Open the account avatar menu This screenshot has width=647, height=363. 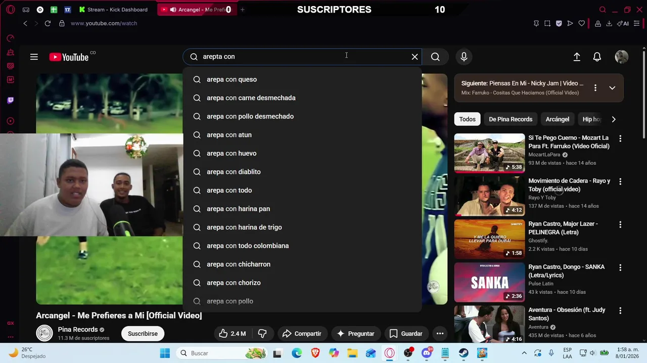click(621, 57)
